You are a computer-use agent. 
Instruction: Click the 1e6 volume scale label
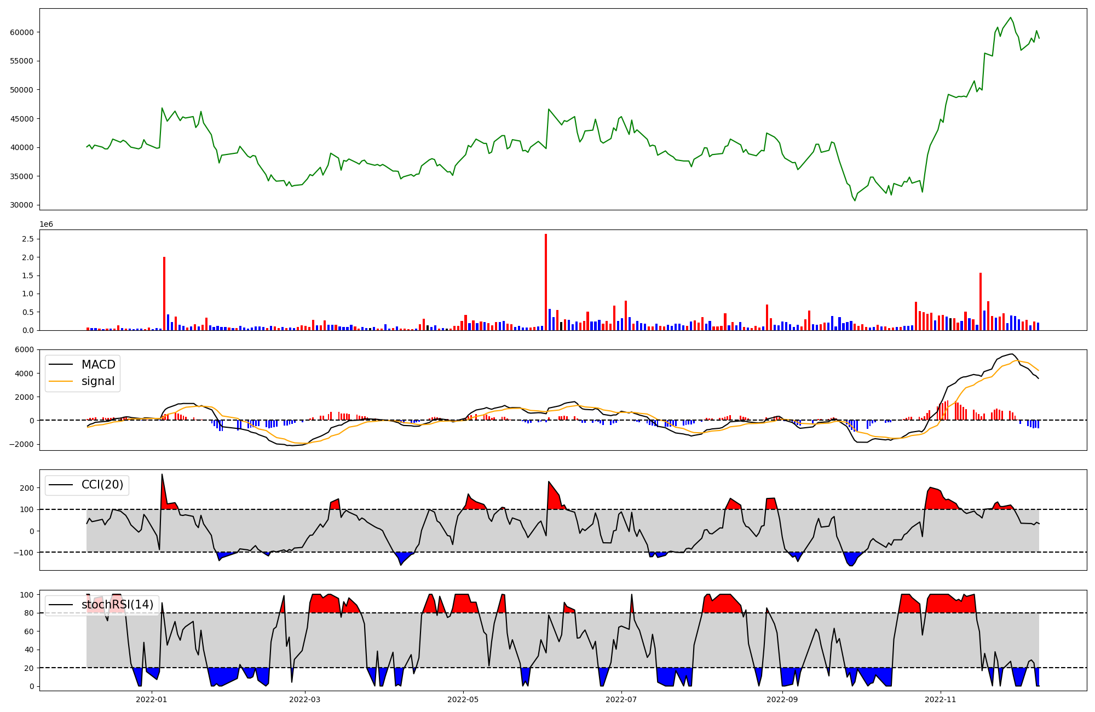(47, 224)
